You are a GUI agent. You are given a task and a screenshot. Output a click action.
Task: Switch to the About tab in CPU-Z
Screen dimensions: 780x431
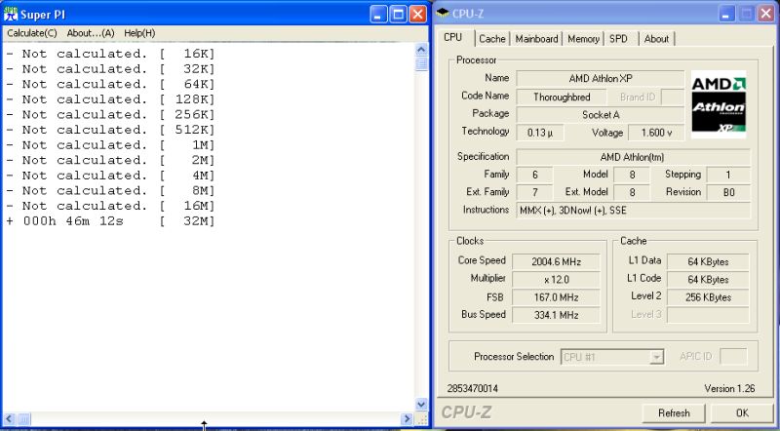coord(656,39)
